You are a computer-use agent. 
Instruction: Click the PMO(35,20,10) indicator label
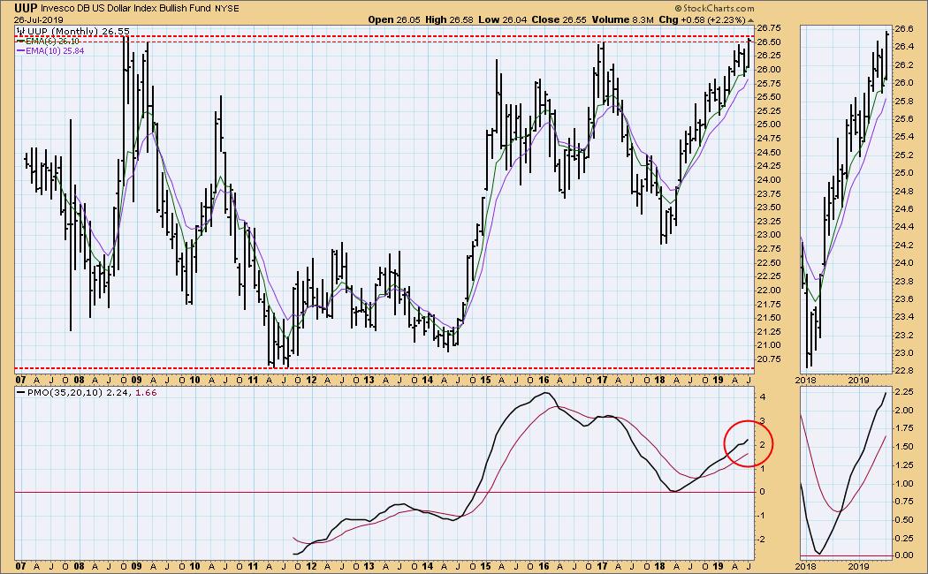click(x=71, y=389)
